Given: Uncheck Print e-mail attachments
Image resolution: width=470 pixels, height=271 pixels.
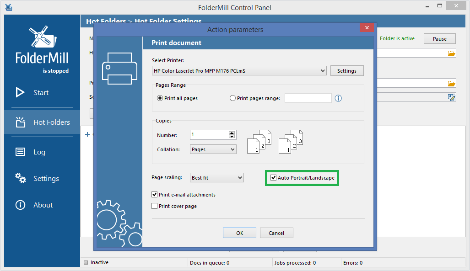Looking at the screenshot, I should click(154, 195).
